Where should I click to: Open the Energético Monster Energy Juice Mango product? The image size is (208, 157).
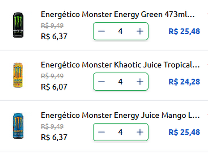click(120, 116)
